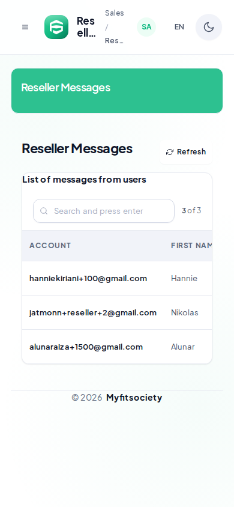Click the Reseller app title text
Image resolution: width=234 pixels, height=507 pixels.
[x=86, y=27]
